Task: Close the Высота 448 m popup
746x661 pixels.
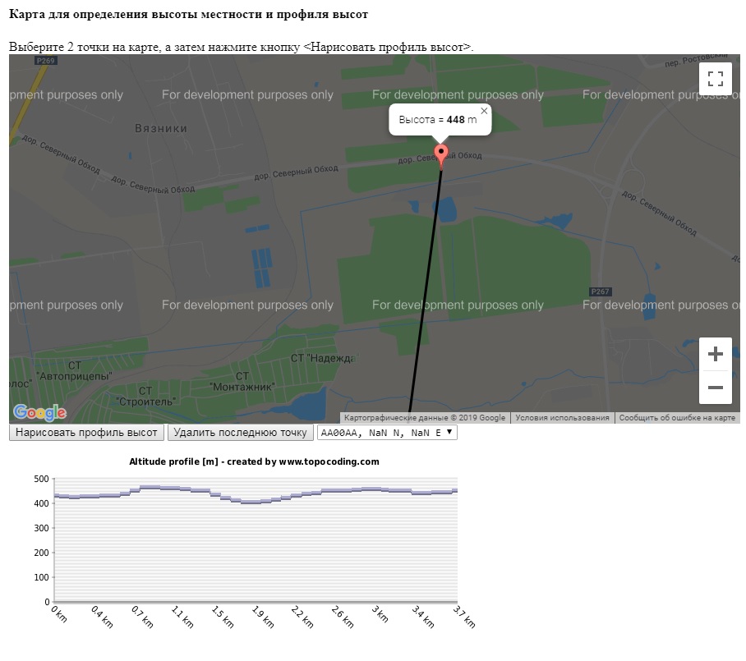Action: point(484,111)
